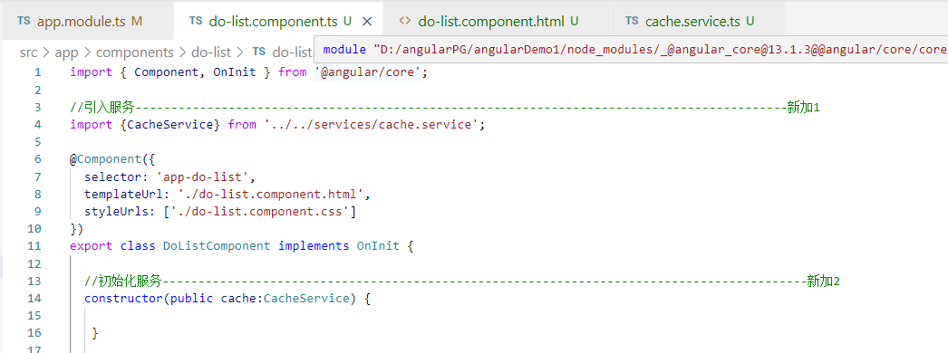This screenshot has width=948, height=353.
Task: Click the HTML icon on do-list.component.html tab
Action: click(x=406, y=21)
